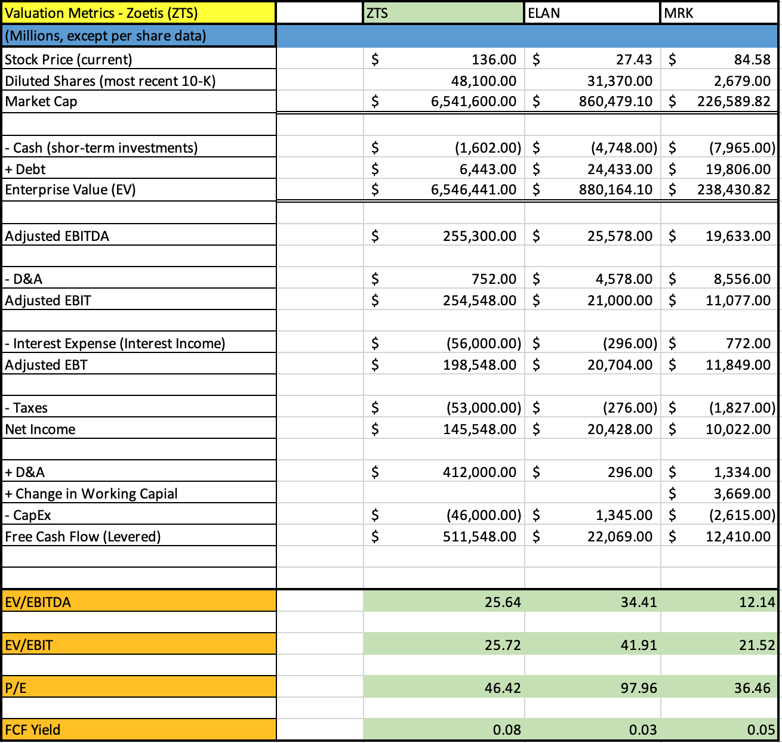Viewport: 782px width, 743px height.
Task: Click the orange 'FCF Yield' label cell
Action: pos(138,729)
